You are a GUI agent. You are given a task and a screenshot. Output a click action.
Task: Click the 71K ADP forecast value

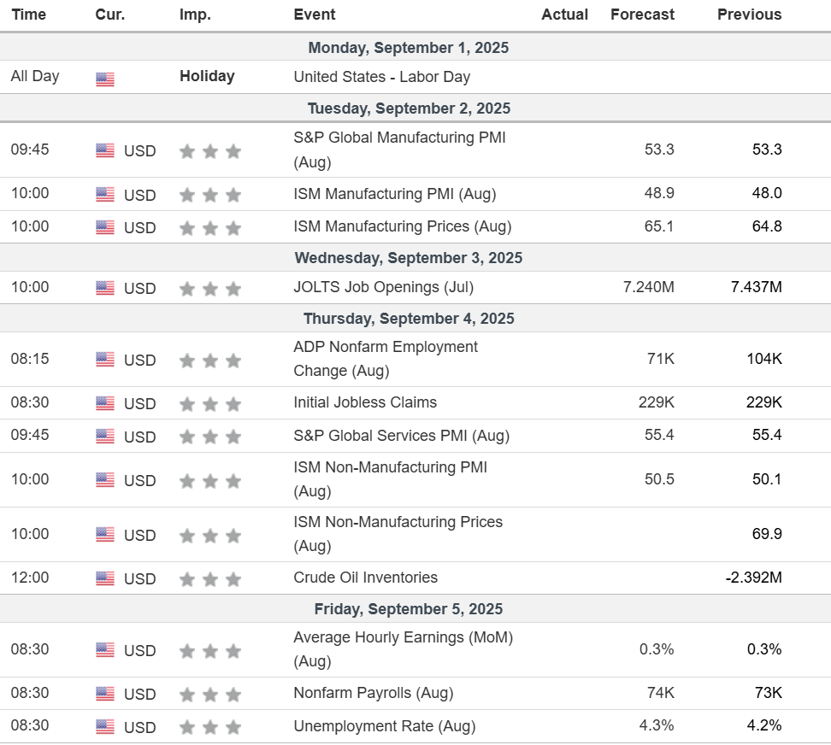point(660,359)
